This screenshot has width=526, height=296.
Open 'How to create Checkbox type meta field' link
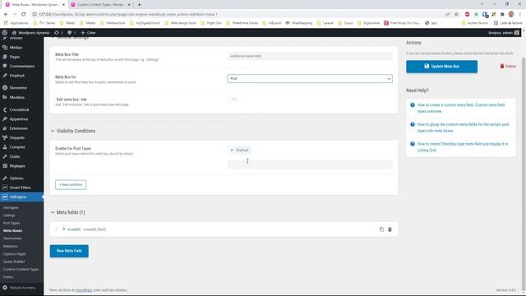(462, 147)
